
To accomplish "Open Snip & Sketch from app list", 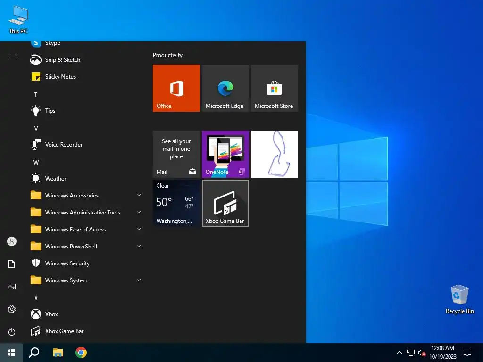I will click(x=86, y=60).
